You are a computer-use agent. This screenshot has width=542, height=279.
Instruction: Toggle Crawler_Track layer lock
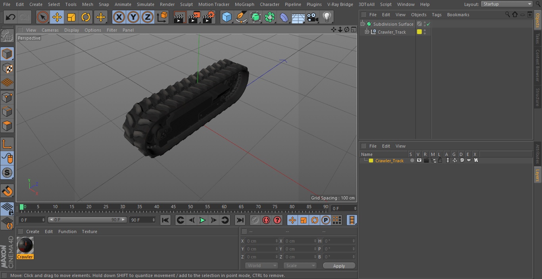440,160
